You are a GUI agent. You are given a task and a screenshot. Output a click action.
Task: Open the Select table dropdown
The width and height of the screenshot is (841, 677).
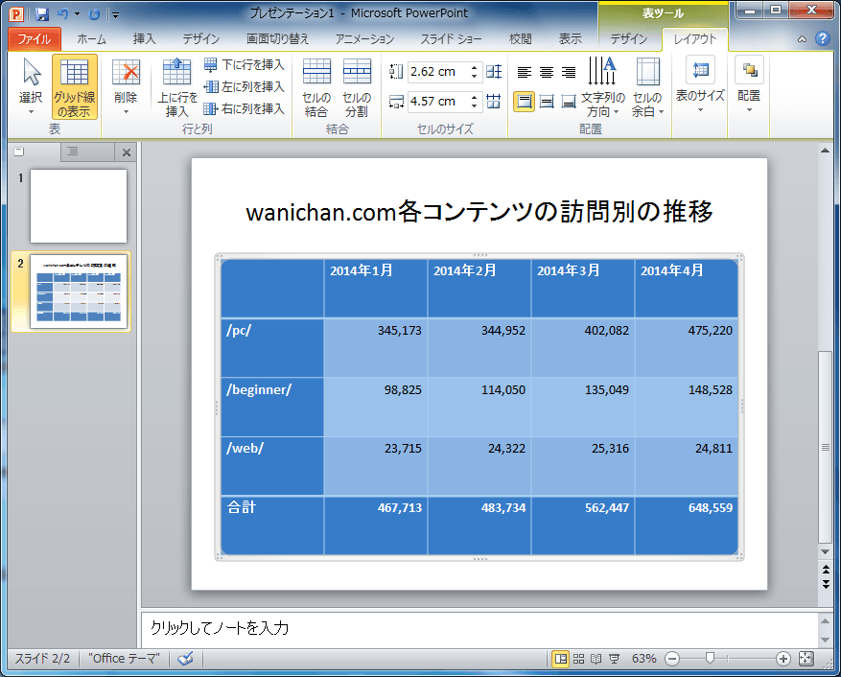tap(31, 86)
